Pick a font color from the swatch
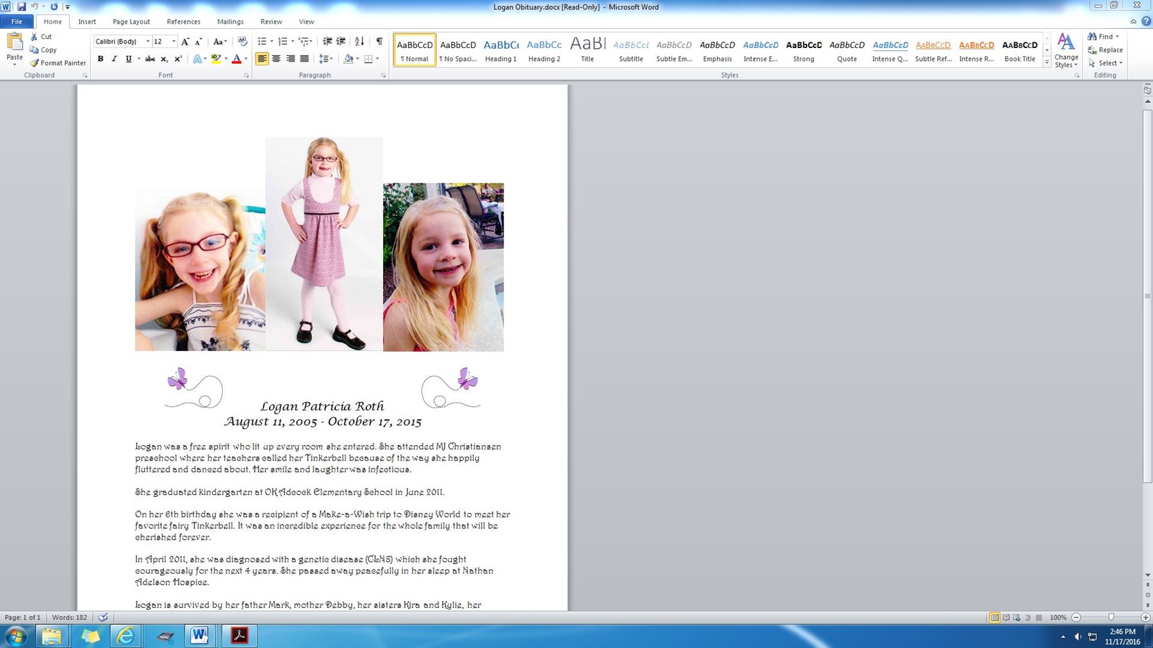This screenshot has width=1153, height=648. pyautogui.click(x=238, y=59)
